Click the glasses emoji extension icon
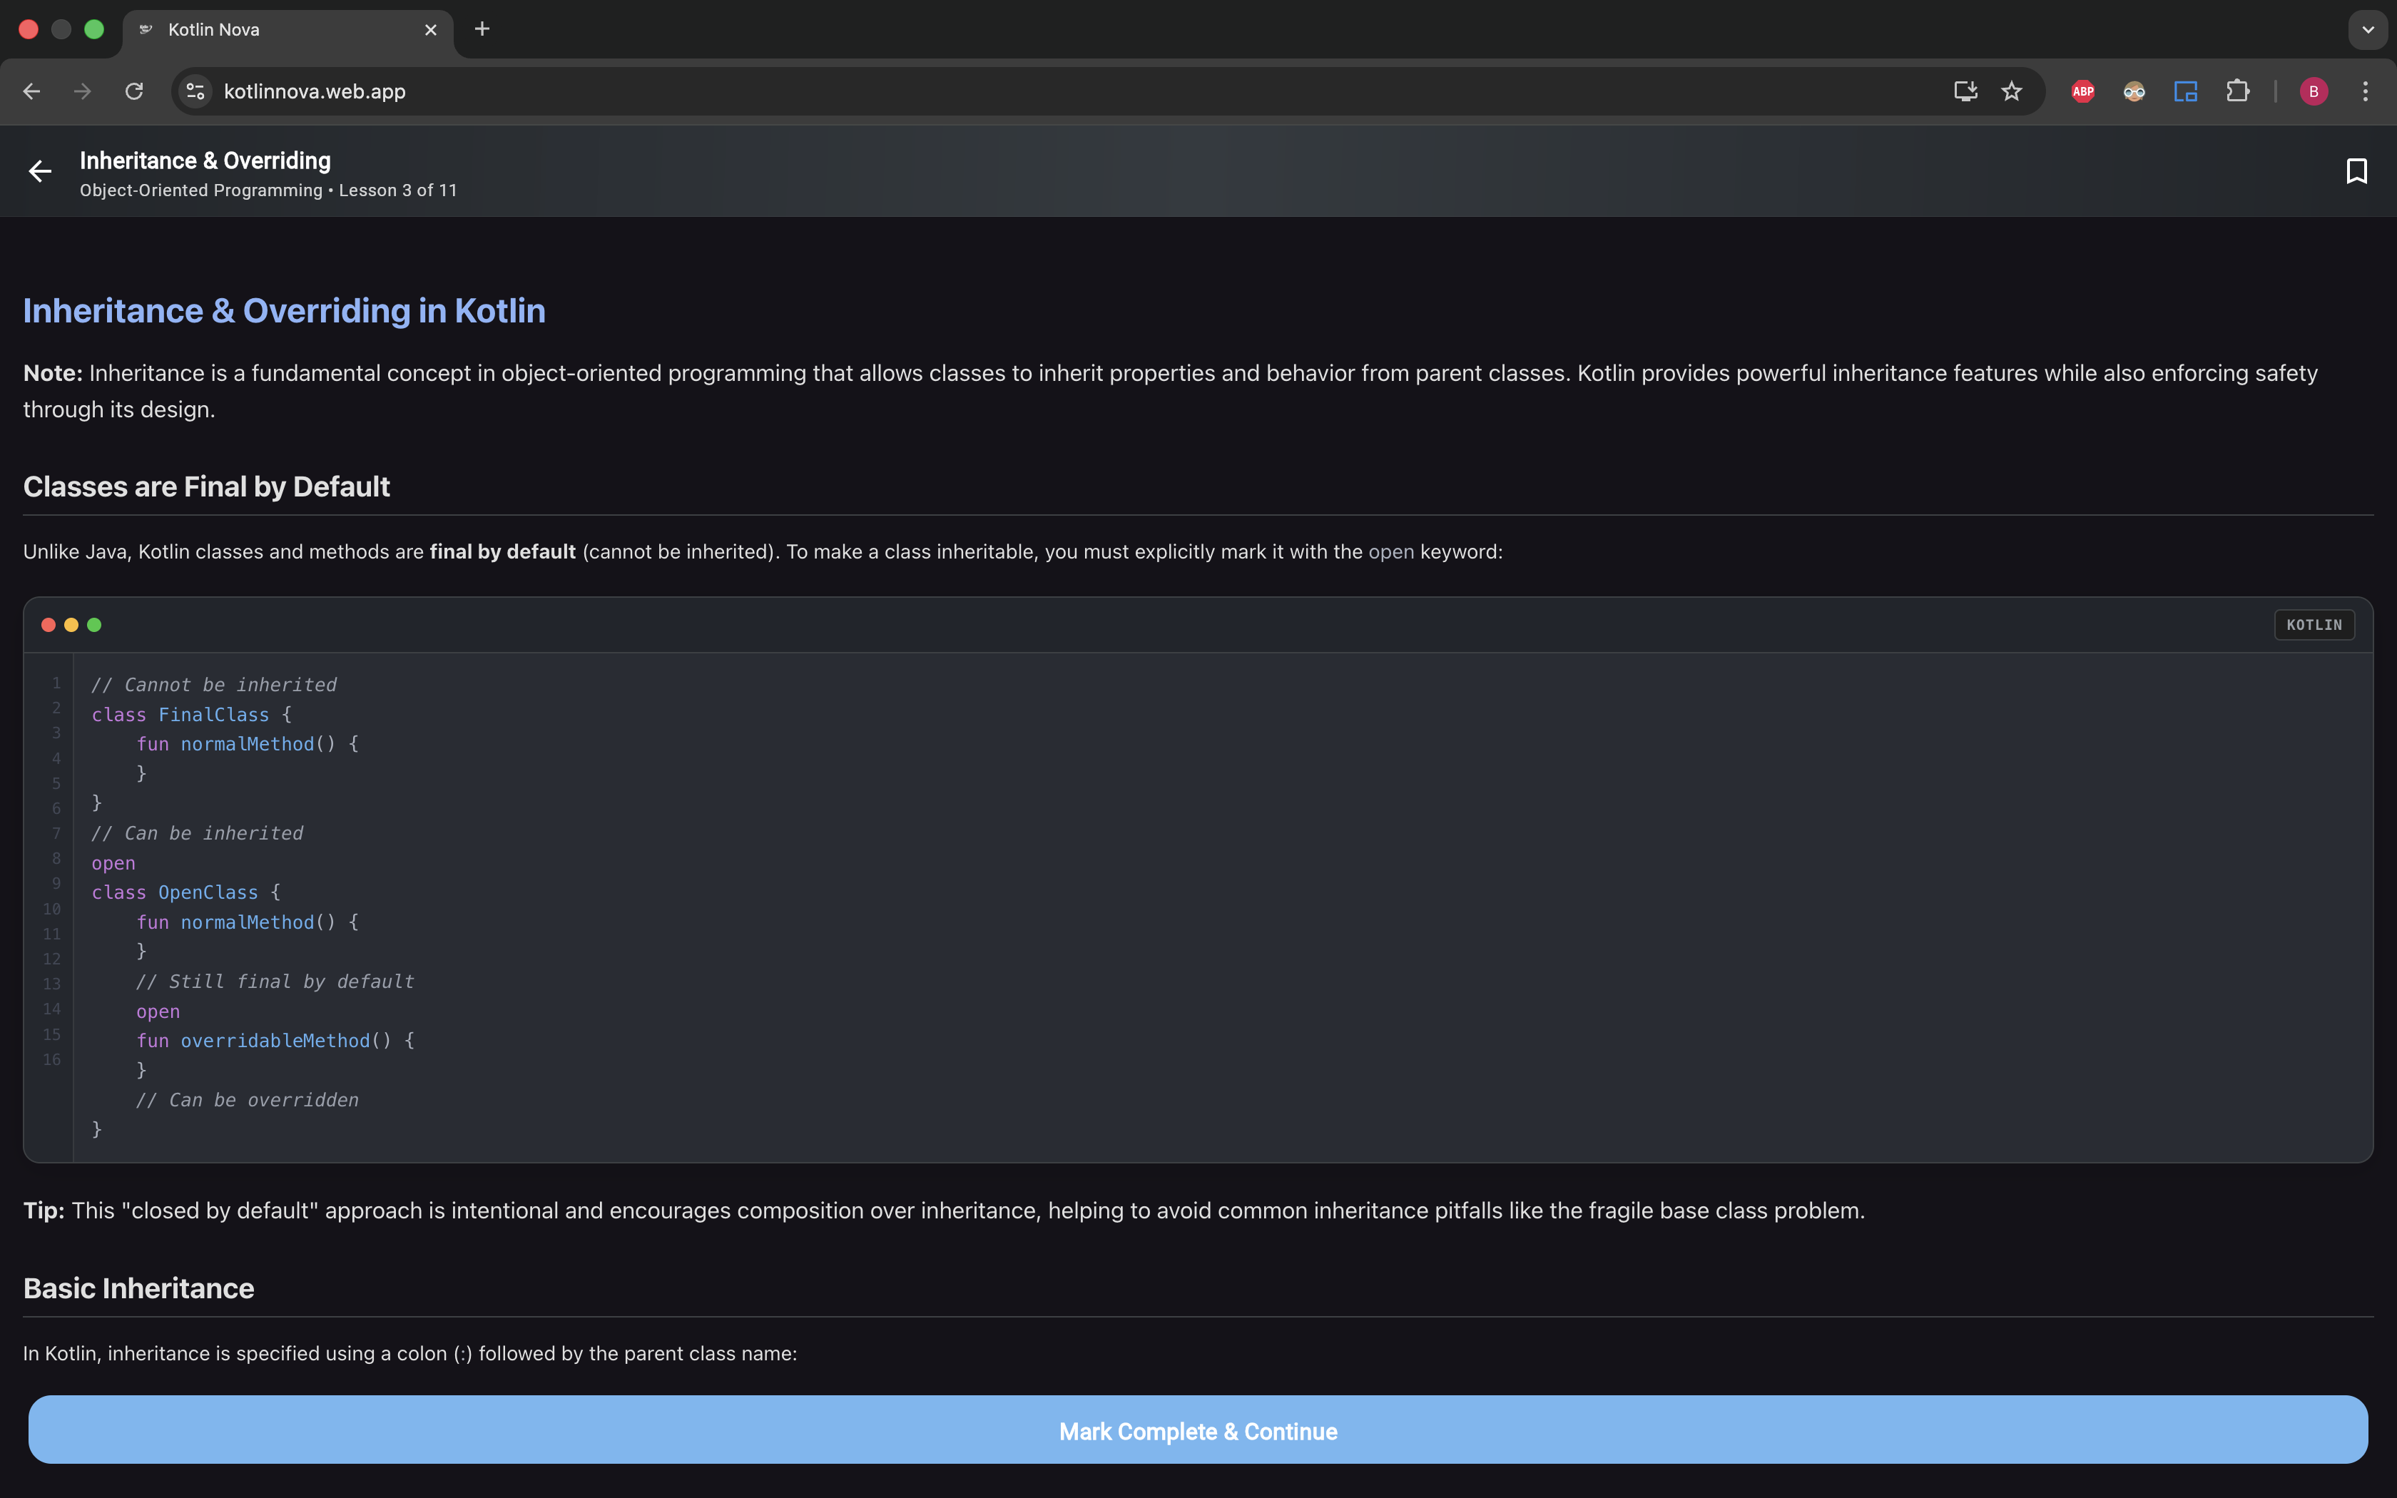 2134,90
